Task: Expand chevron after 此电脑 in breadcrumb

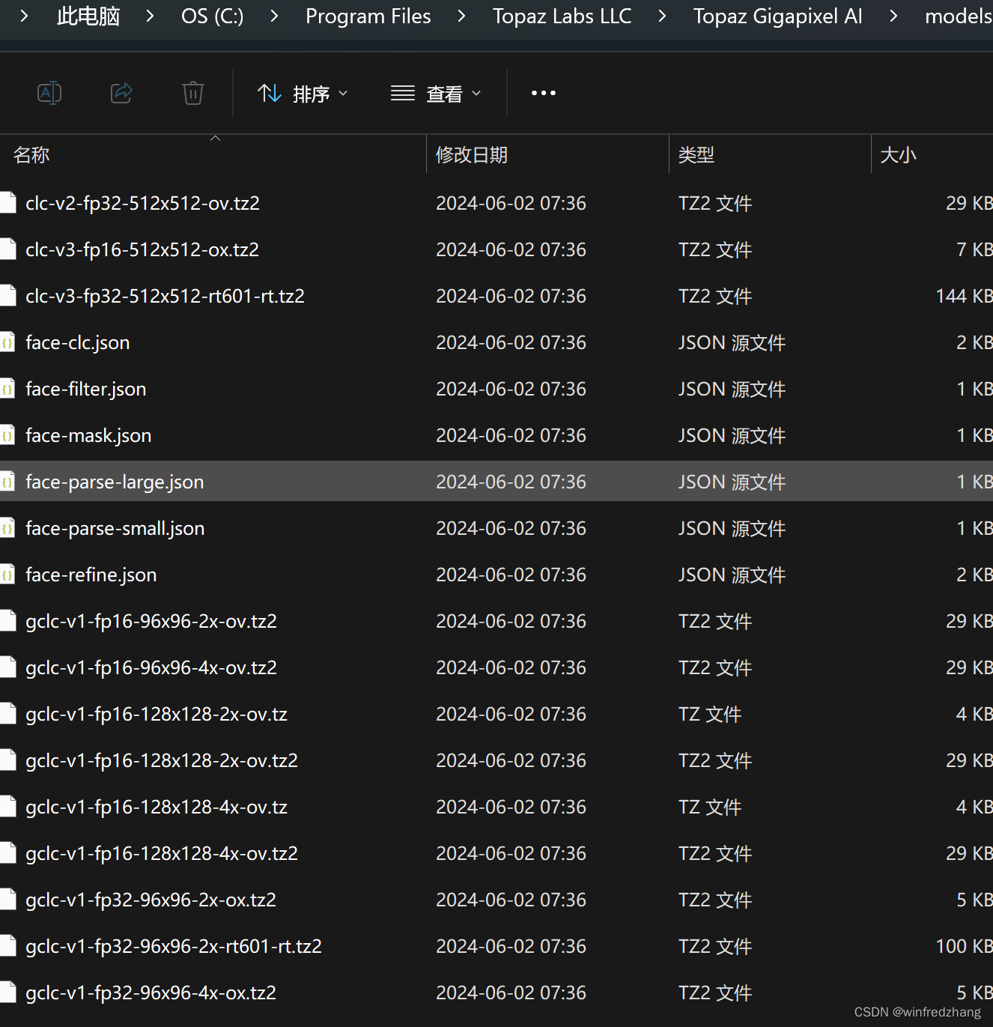Action: (151, 16)
